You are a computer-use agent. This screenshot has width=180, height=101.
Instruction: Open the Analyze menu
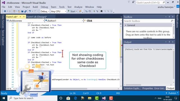click(78, 7)
